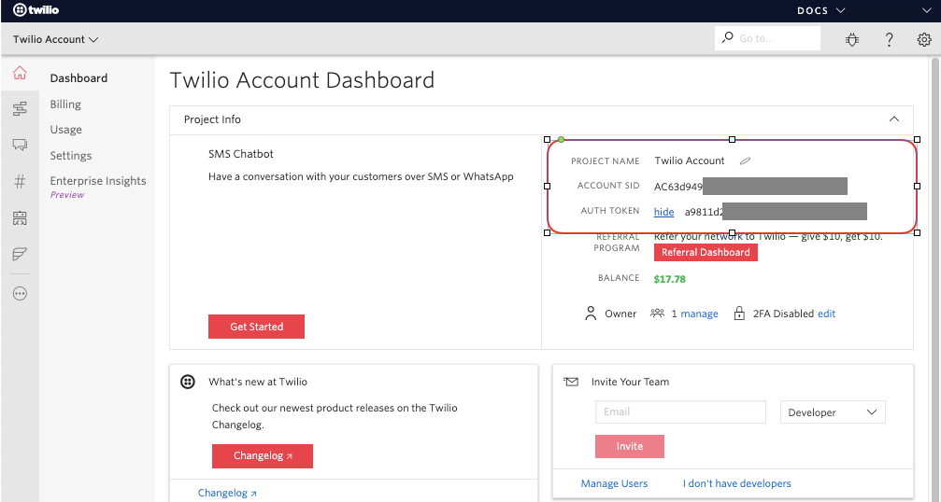Open the Twilio Account switcher dropdown
Screen dimensions: 941x502
[55, 39]
